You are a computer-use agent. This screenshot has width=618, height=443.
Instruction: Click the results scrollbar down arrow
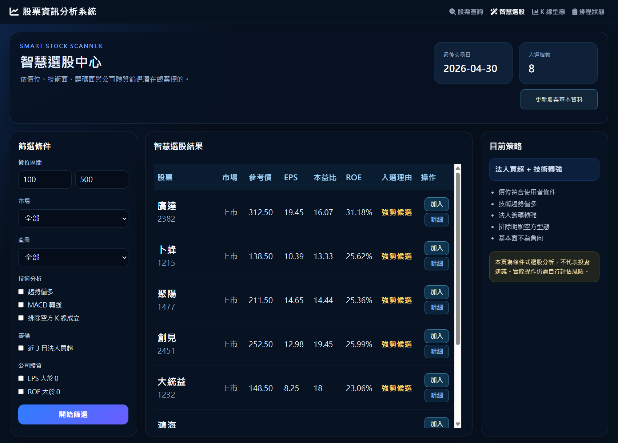pos(458,424)
